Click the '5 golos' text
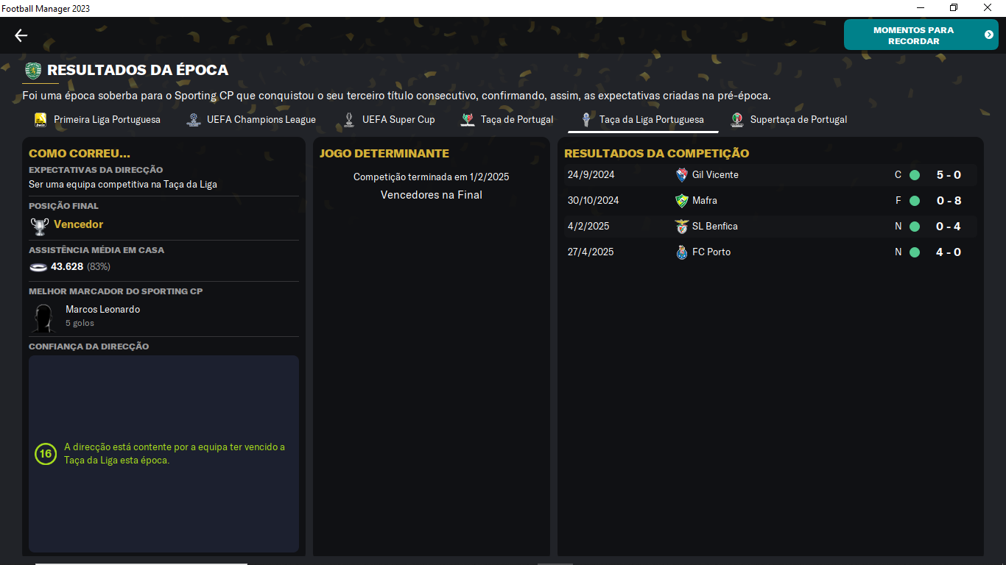Image resolution: width=1006 pixels, height=565 pixels. (80, 324)
